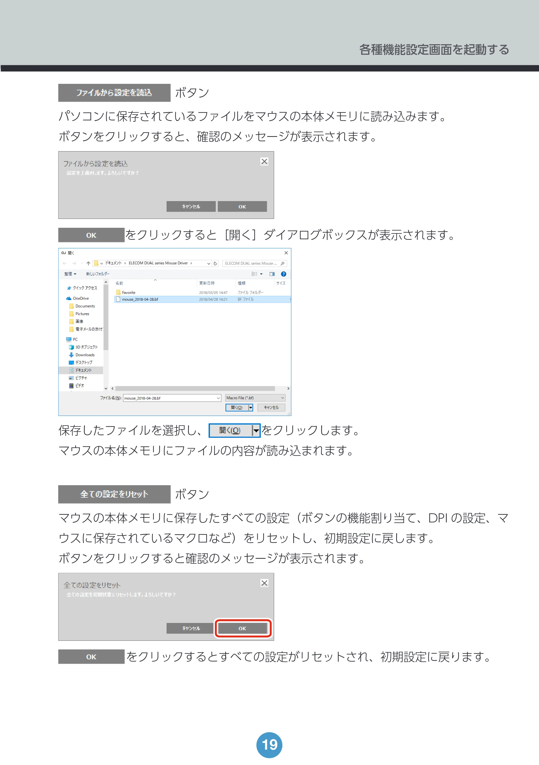
Task: Select the highlighted ドキュメント sidebar entry
Action: [81, 370]
